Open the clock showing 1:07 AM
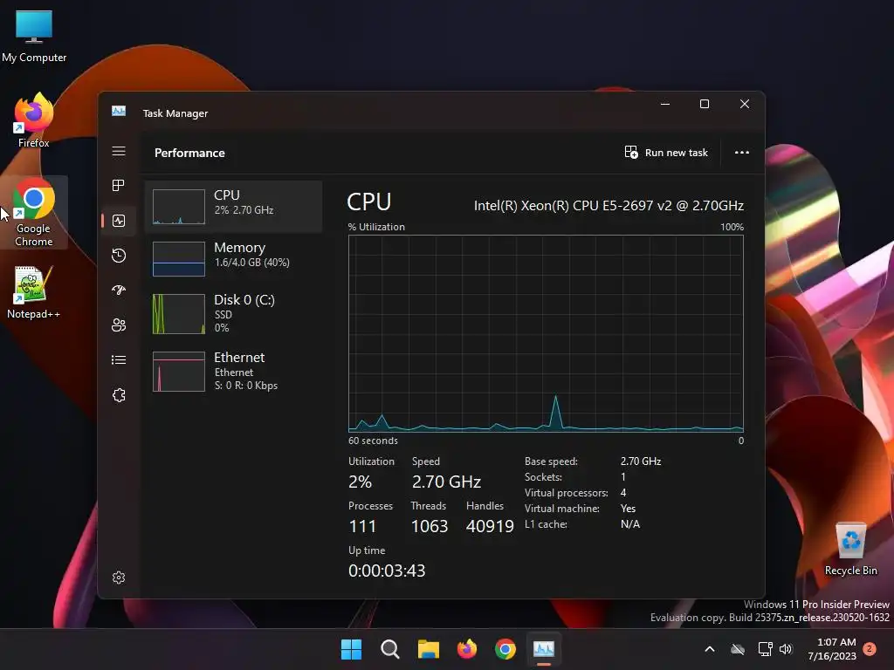 coord(832,649)
